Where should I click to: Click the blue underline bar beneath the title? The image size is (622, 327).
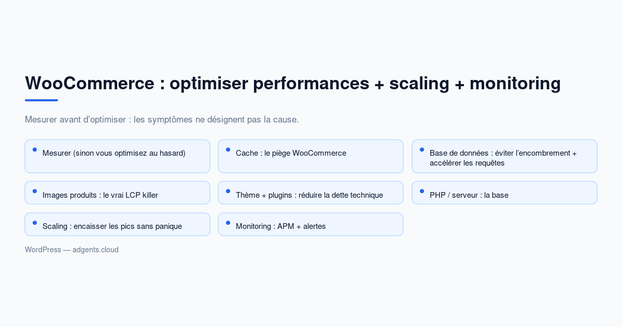pos(41,100)
